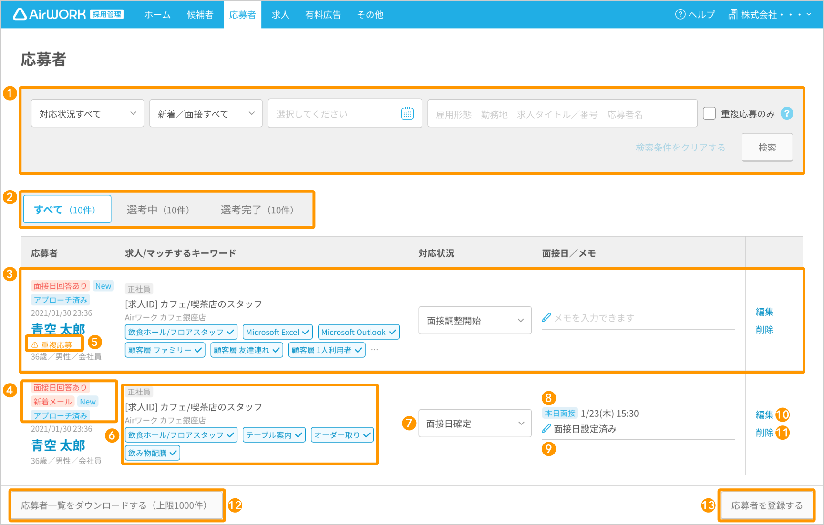Screen dimensions: 824x525
Task: Open the 応募者 menu tab
Action: click(x=242, y=14)
